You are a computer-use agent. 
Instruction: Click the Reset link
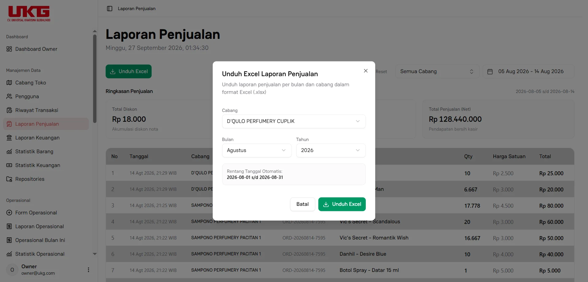pos(381,72)
